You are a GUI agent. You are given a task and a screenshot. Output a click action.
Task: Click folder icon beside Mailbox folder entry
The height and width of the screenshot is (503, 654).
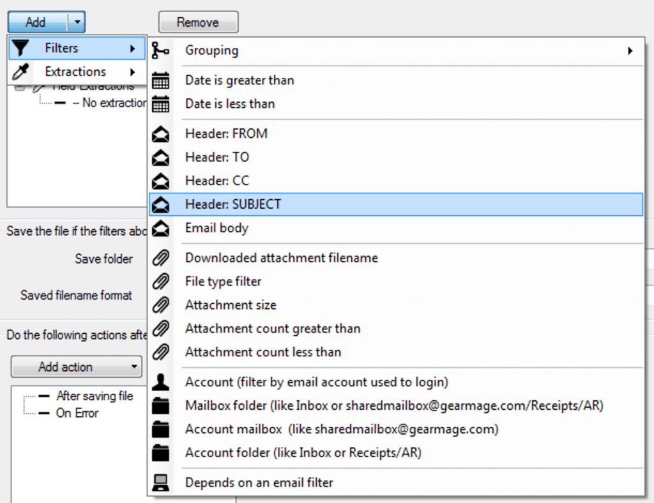tap(161, 406)
